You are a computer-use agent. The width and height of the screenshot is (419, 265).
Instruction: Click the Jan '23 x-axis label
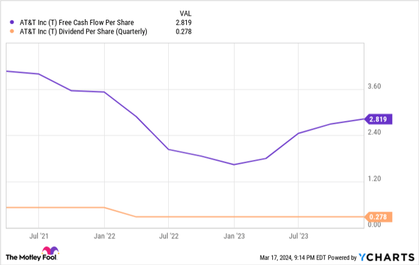pyautogui.click(x=234, y=236)
